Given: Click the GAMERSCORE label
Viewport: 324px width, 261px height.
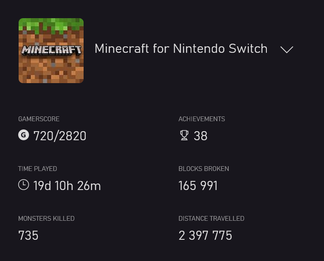Looking at the screenshot, I should point(39,119).
